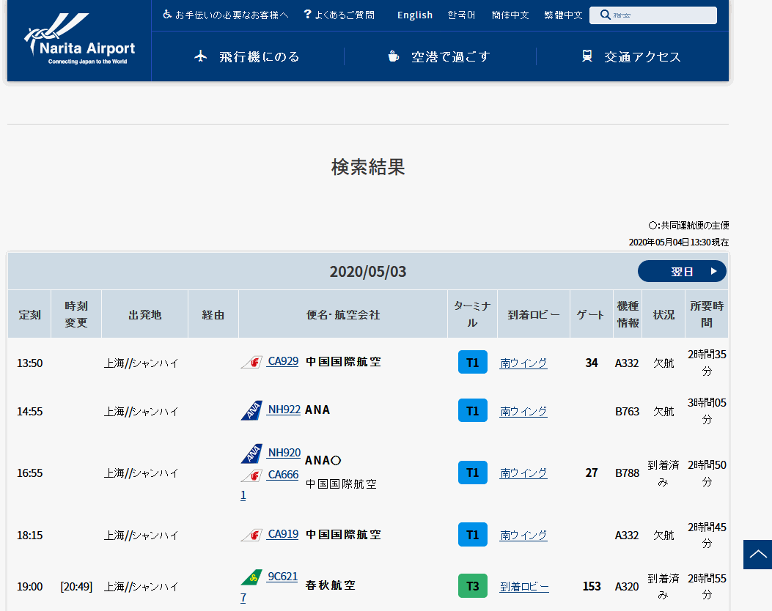This screenshot has height=611, width=772.
Task: Click the Narita Airport logo
Action: click(x=79, y=39)
